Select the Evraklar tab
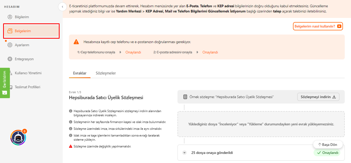This screenshot has width=351, height=163. tap(80, 73)
